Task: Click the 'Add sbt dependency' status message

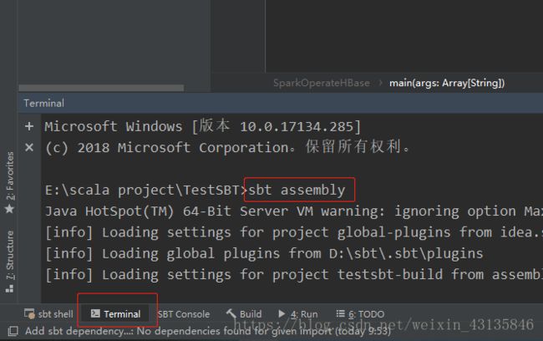Action: click(x=208, y=331)
